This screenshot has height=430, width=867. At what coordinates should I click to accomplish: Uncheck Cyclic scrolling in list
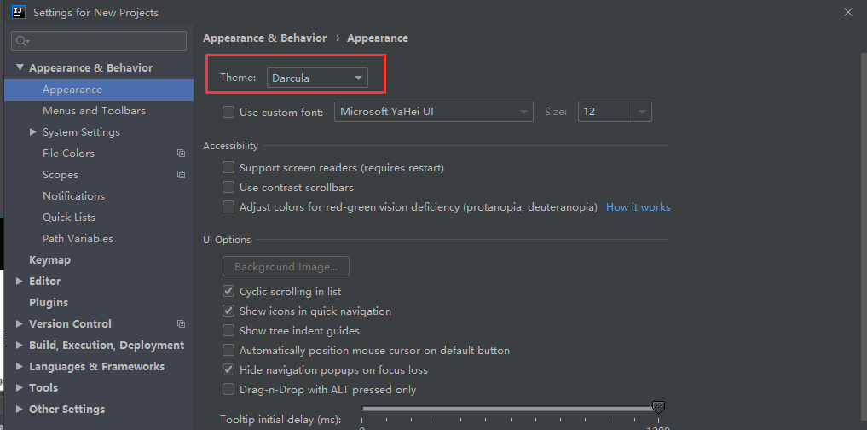pos(228,291)
